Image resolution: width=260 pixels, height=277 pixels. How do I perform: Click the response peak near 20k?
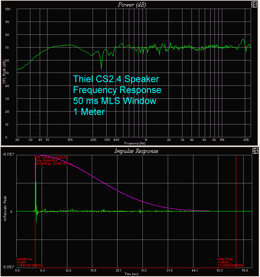(x=243, y=40)
